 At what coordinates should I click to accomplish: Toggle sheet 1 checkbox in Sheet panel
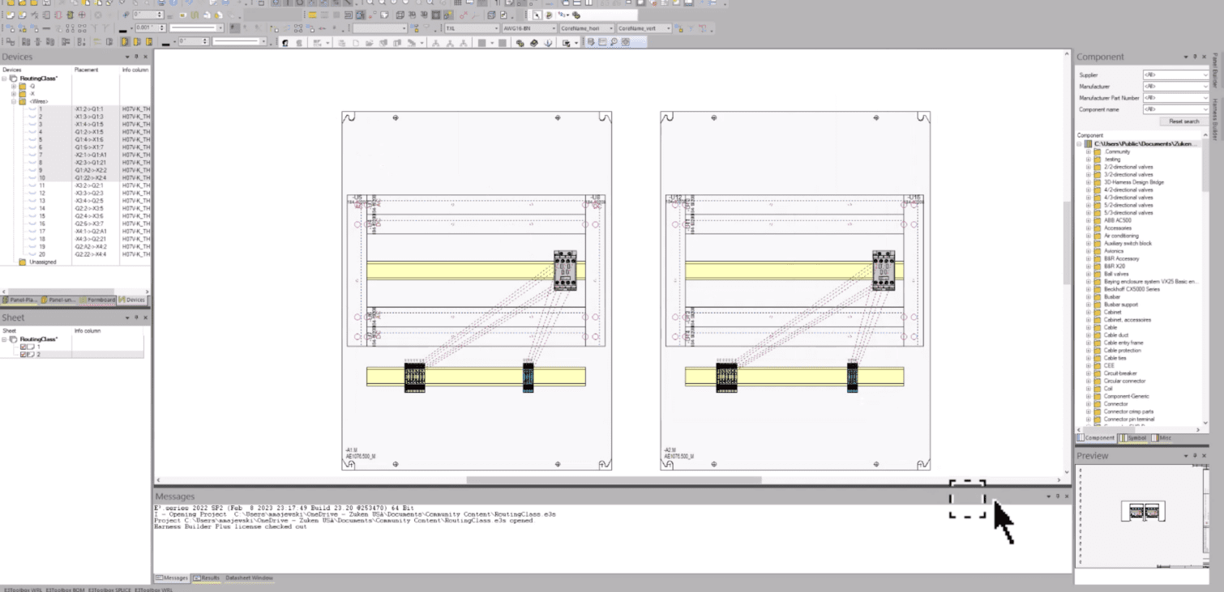click(x=23, y=347)
